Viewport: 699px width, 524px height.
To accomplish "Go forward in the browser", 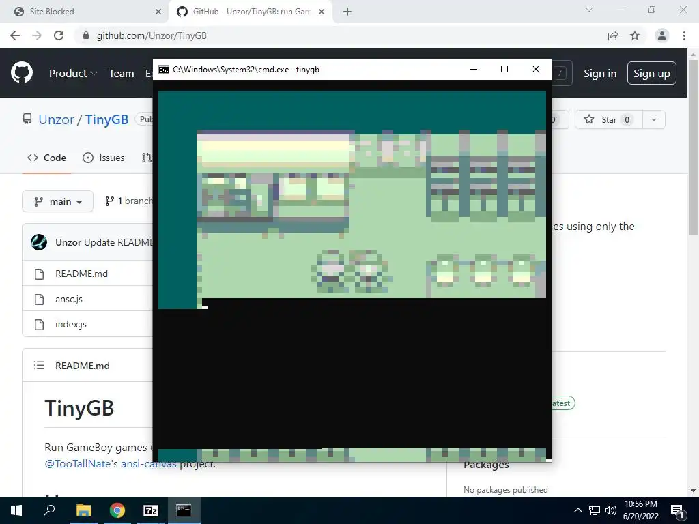I will click(37, 35).
